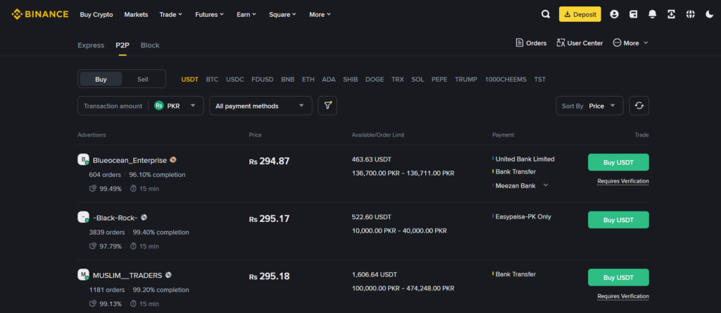
Task: Click clock icon in MUSLIM__TRADERS row
Action: (x=133, y=304)
